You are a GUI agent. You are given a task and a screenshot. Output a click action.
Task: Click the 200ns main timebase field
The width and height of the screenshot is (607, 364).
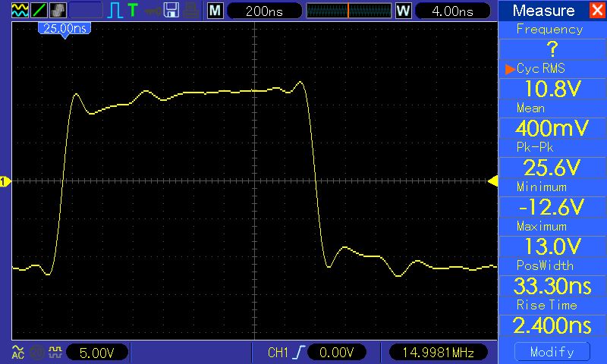coord(264,11)
